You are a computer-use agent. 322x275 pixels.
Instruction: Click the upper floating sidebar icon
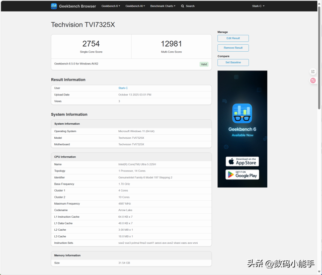pos(313,71)
